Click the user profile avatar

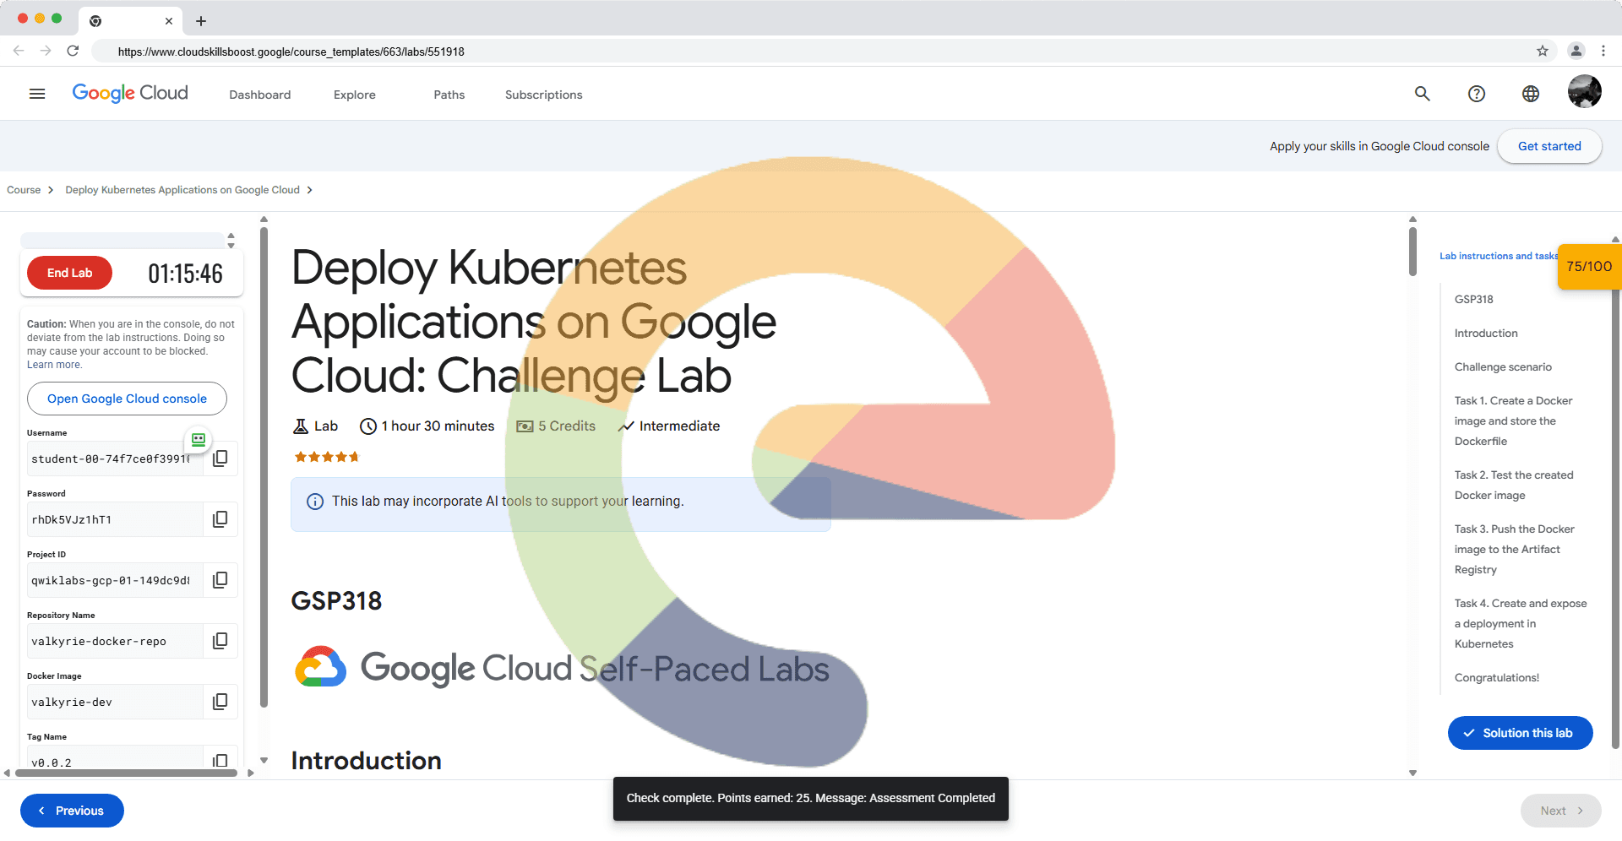point(1584,92)
